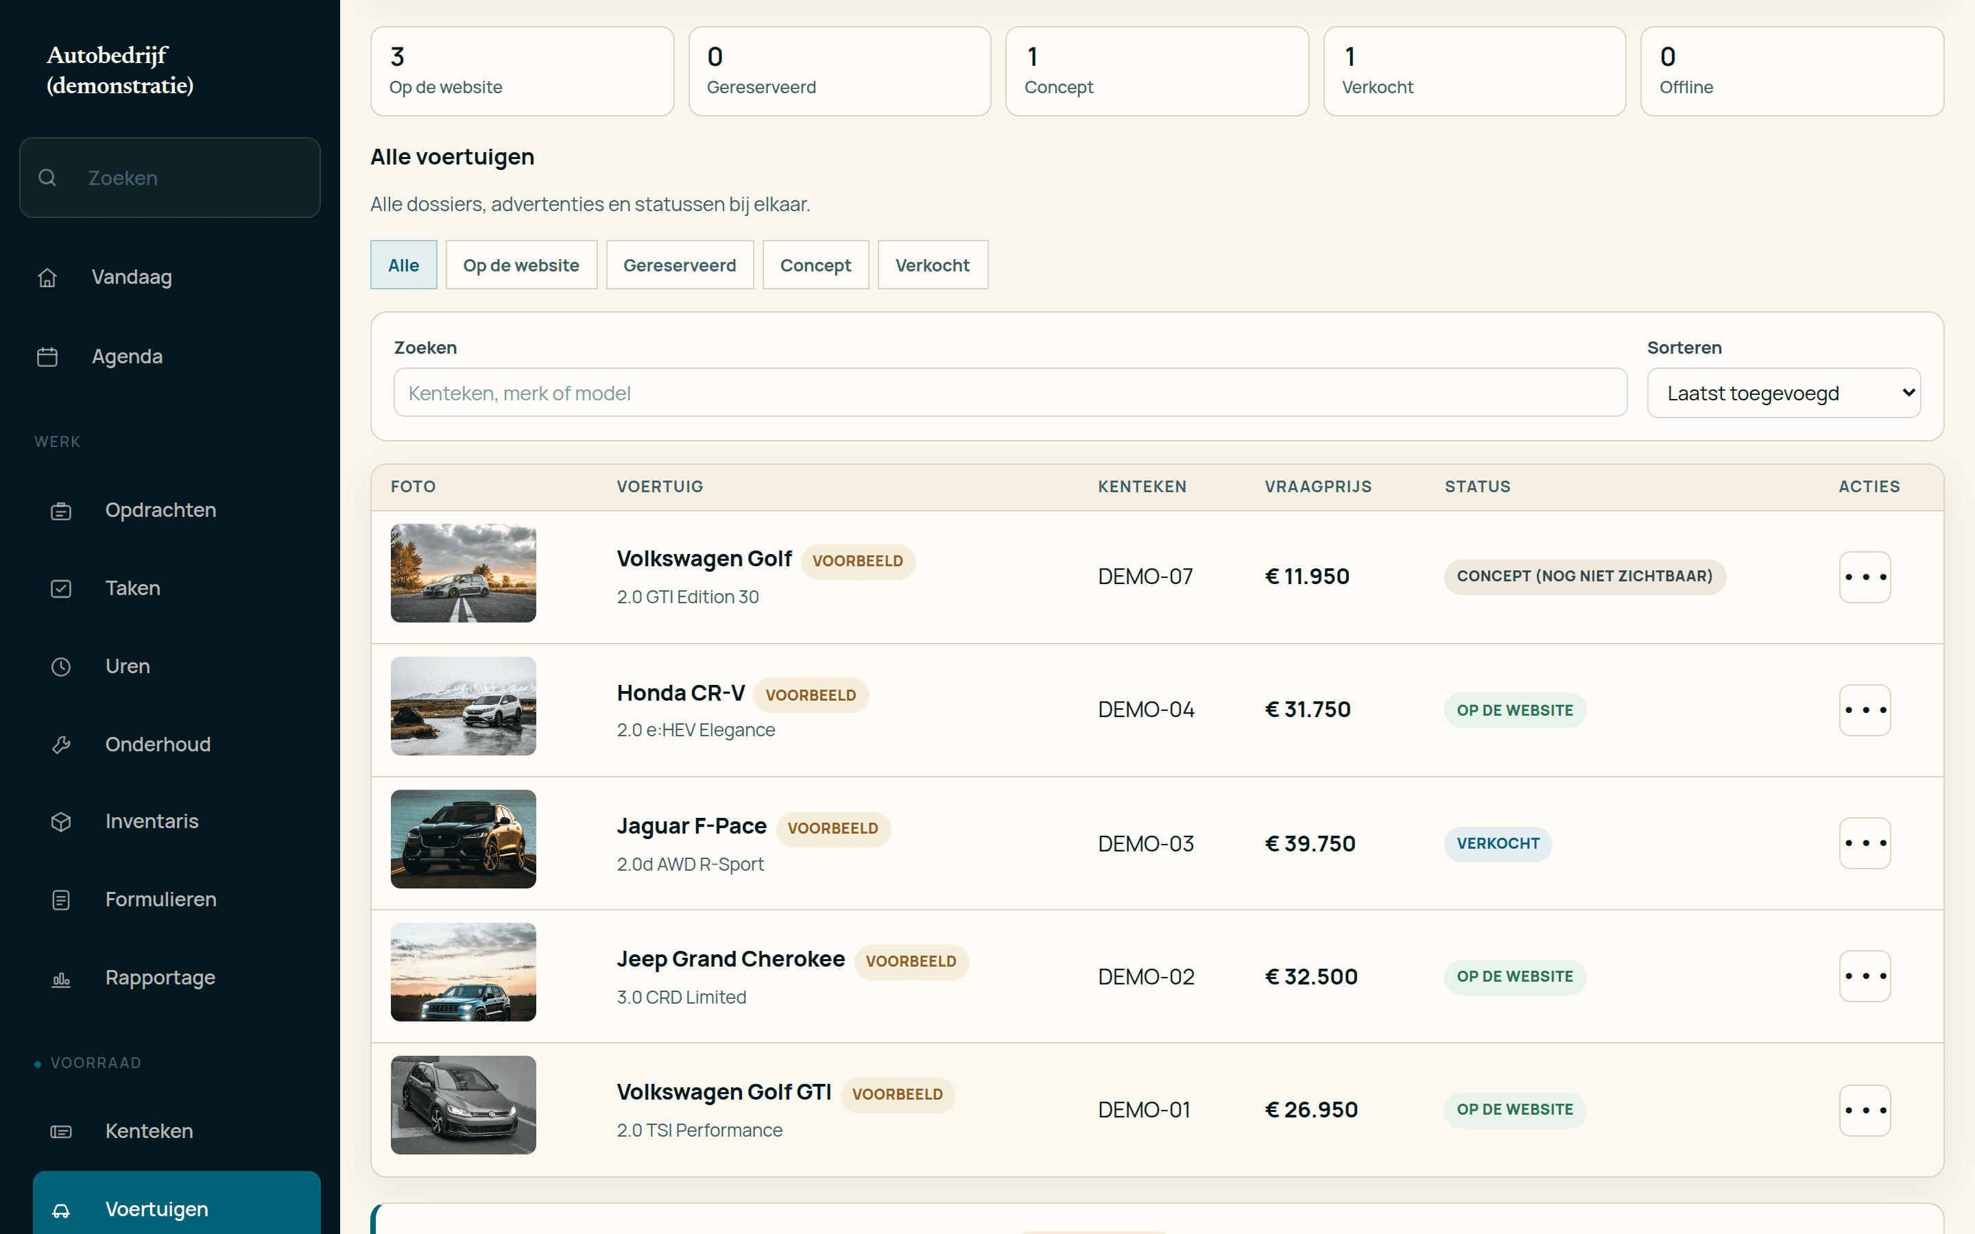
Task: Switch to the Concept filter tab
Action: click(815, 265)
